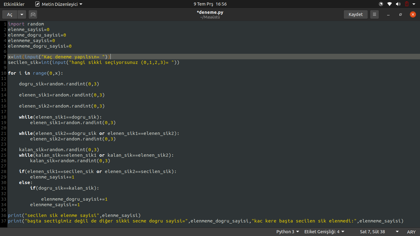Click line number 37 in gutter
Image resolution: width=420 pixels, height=236 pixels.
tap(4, 221)
